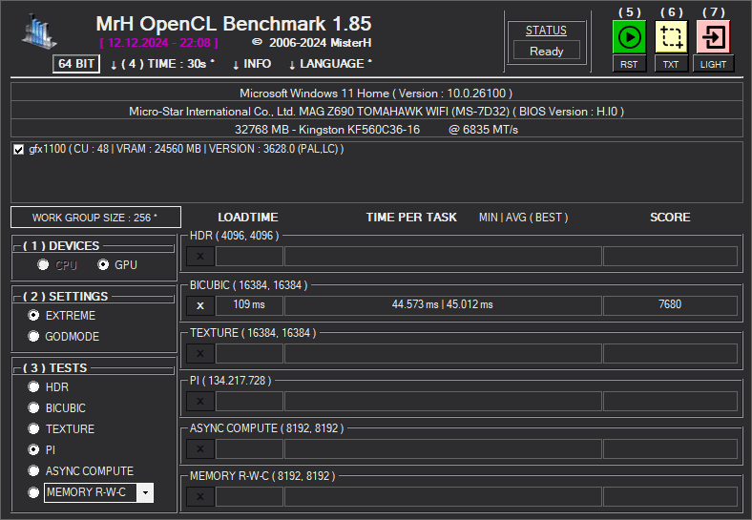This screenshot has height=520, width=752.
Task: Choose the EXTREME settings option
Action: tap(33, 315)
